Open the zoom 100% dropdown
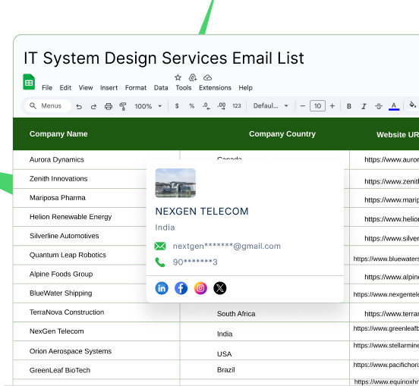This screenshot has width=419, height=386. pos(148,106)
